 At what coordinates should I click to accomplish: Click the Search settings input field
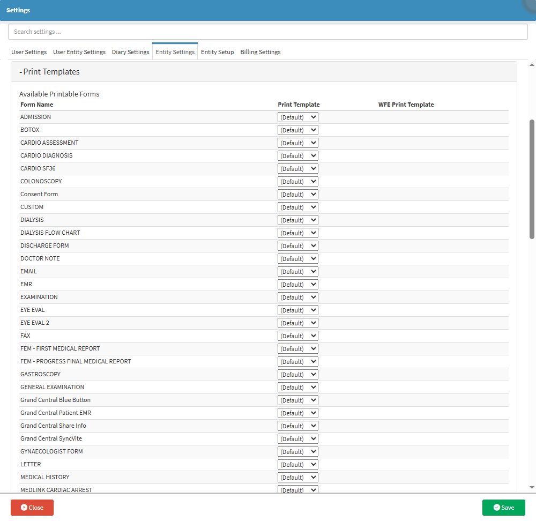point(268,32)
